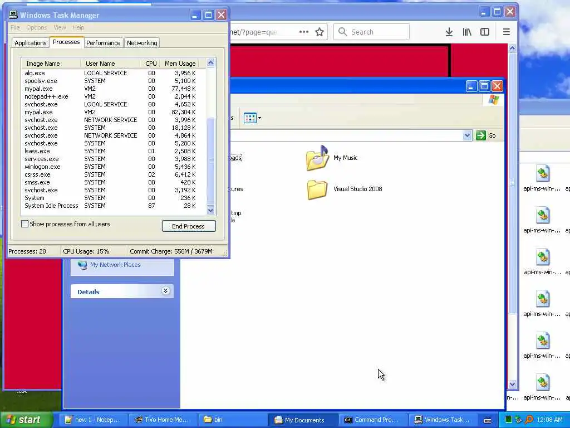Switch to bin folder taskbar button
This screenshot has width=570, height=428.
[233, 420]
